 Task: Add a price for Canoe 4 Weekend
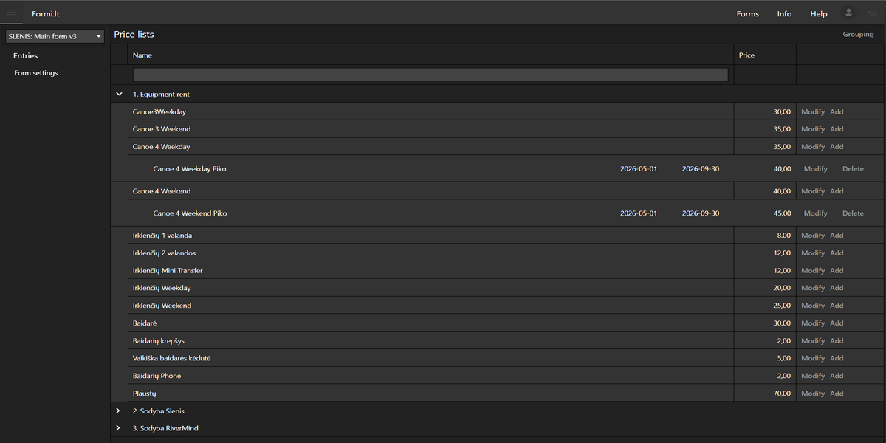point(836,191)
